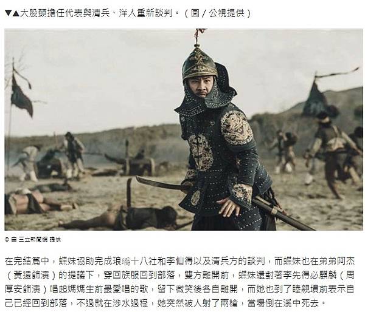365x312 pixels.
Task: Click the actor name 黃遠飾演
Action: (x=31, y=276)
